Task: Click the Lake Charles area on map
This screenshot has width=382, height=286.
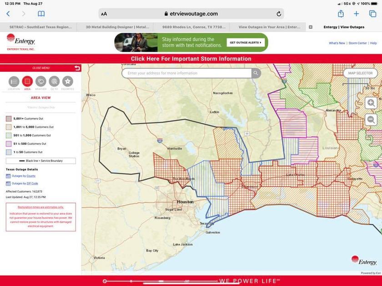Action: [x=295, y=175]
